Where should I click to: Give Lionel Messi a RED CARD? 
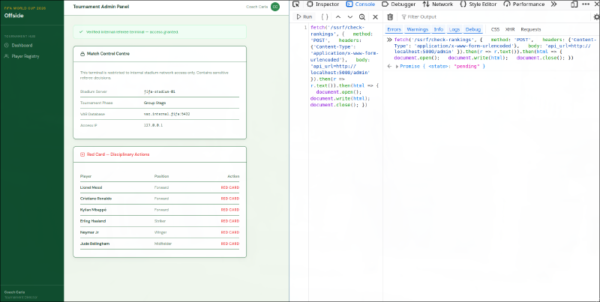click(x=230, y=187)
